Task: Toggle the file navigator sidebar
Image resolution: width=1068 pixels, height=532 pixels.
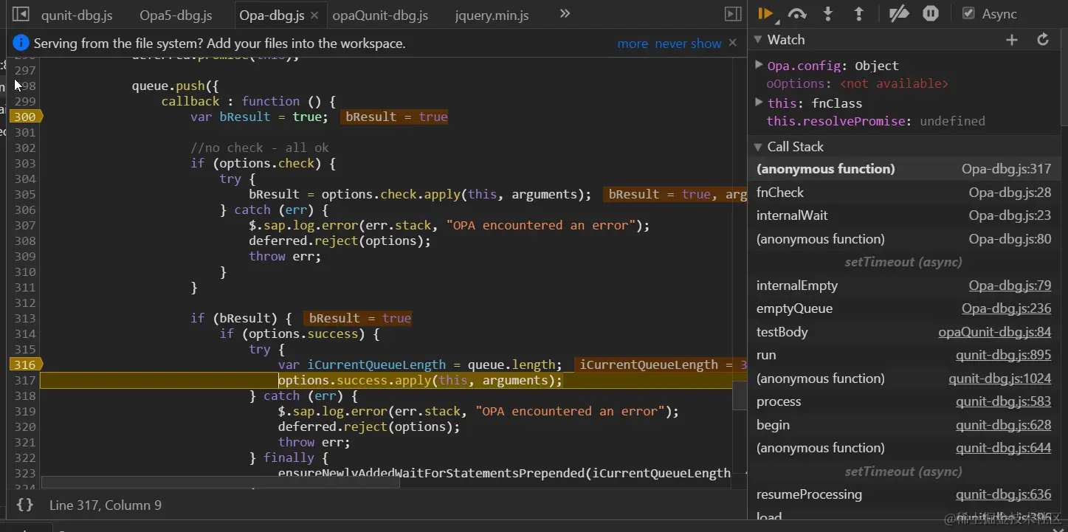Action: pos(21,14)
